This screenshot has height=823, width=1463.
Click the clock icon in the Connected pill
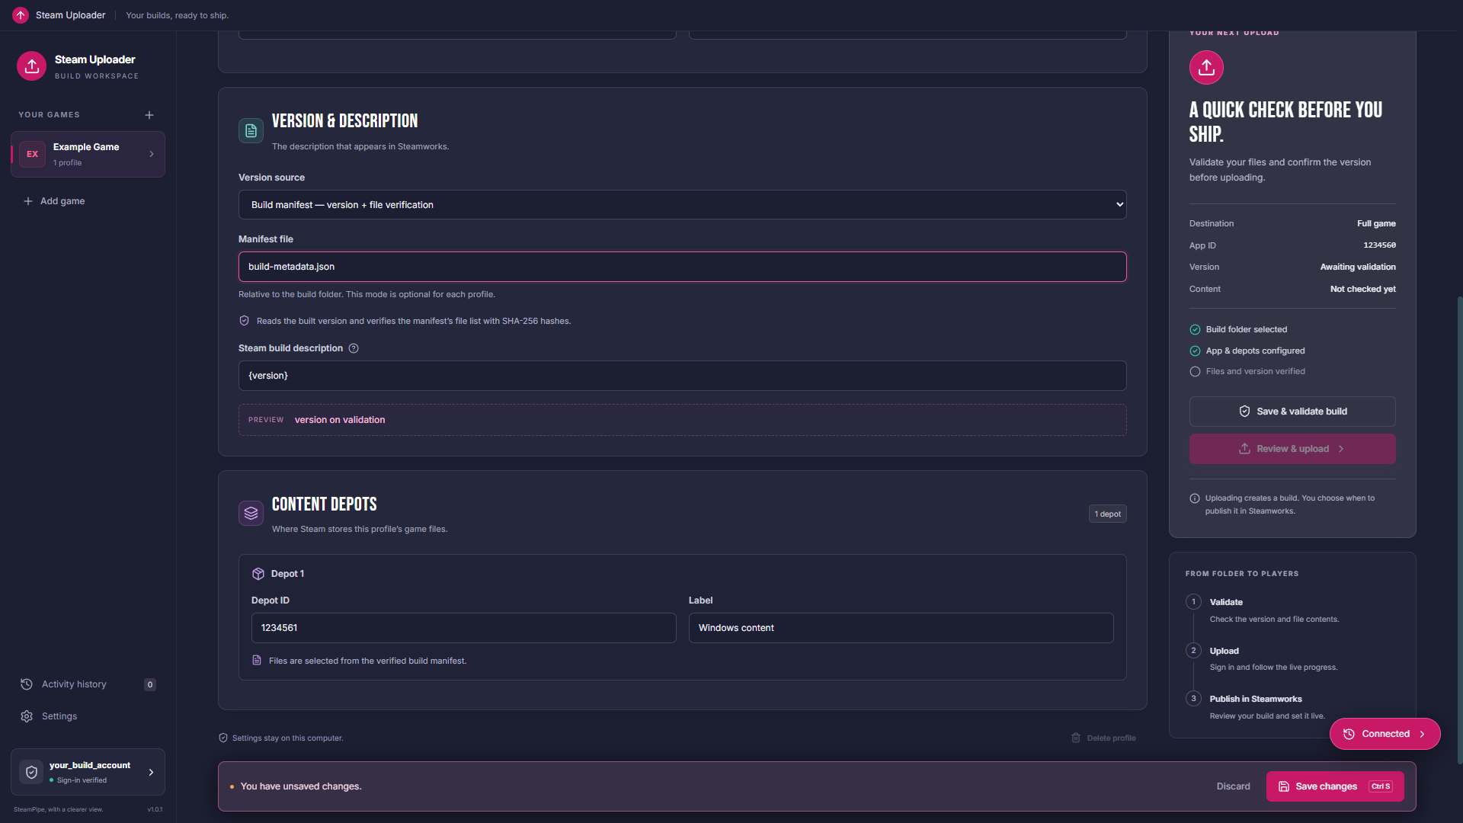[x=1349, y=734]
